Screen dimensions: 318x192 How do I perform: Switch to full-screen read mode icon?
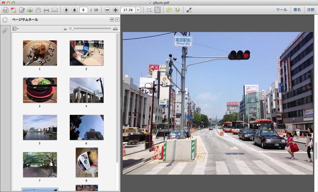point(189,10)
